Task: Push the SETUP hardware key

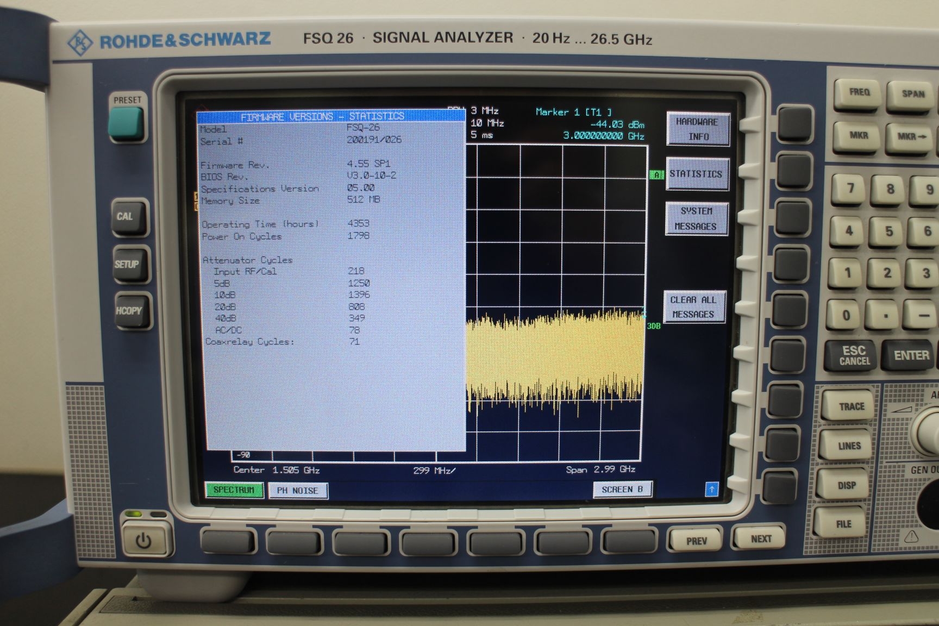Action: tap(130, 265)
